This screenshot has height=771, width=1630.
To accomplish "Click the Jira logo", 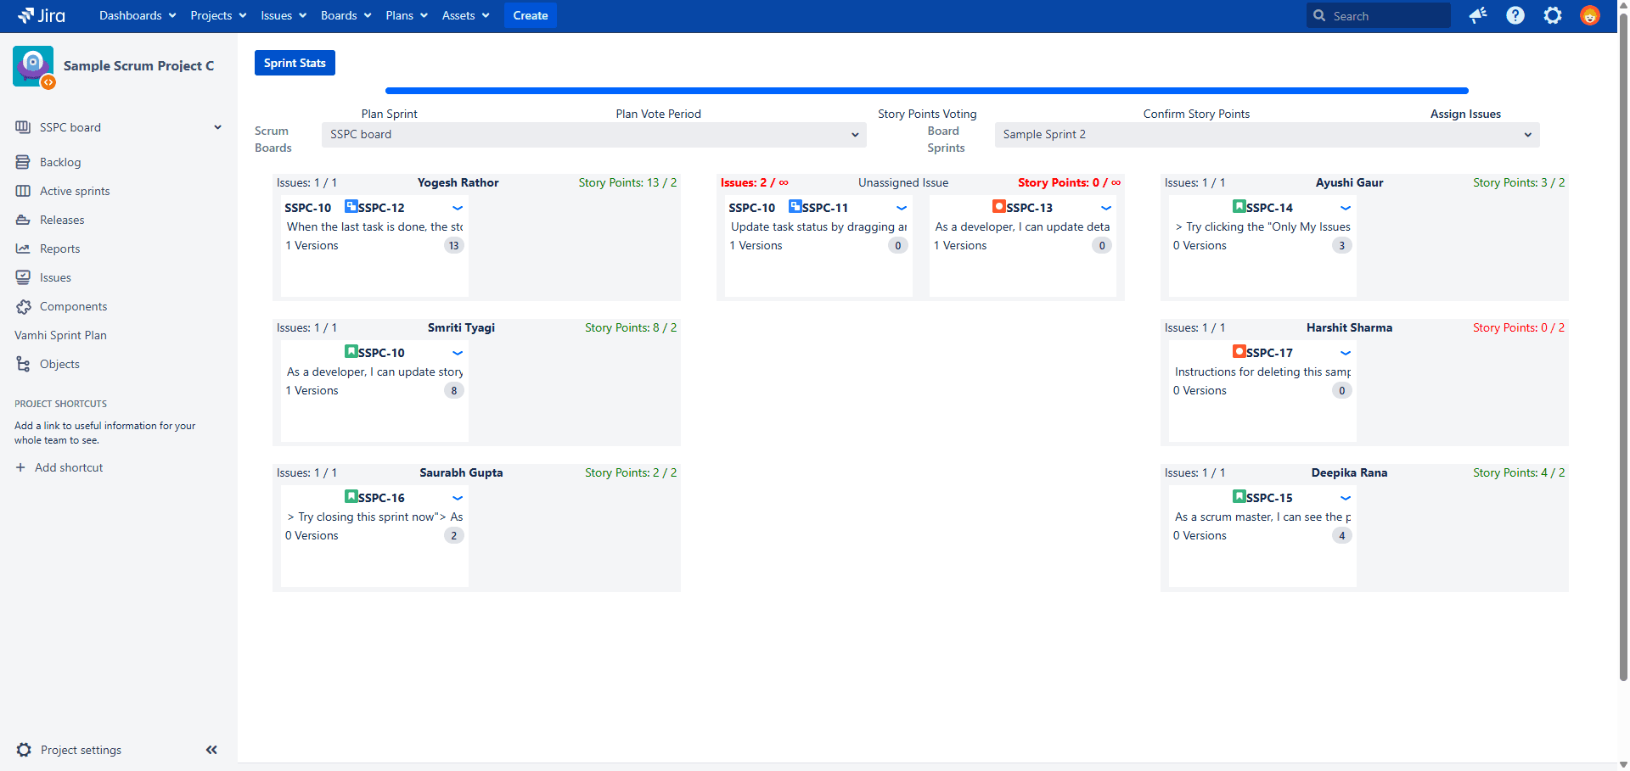I will (42, 15).
